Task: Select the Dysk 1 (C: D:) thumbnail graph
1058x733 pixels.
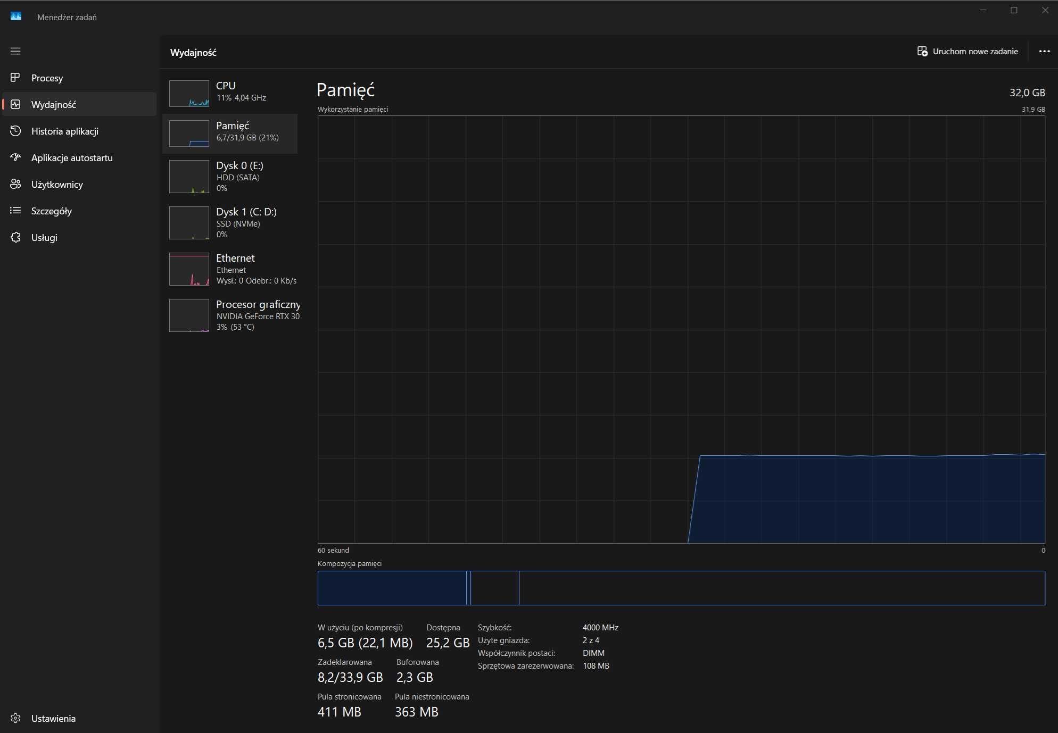Action: (189, 223)
